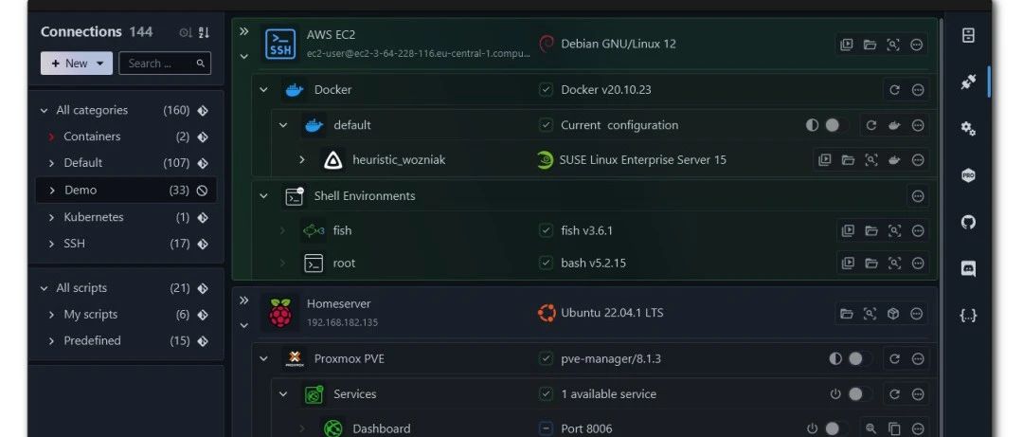Browse files in fish shell row
Image resolution: width=1023 pixels, height=437 pixels.
coord(871,230)
